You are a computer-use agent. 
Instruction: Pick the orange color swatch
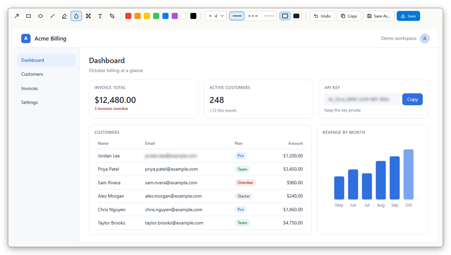(x=138, y=16)
